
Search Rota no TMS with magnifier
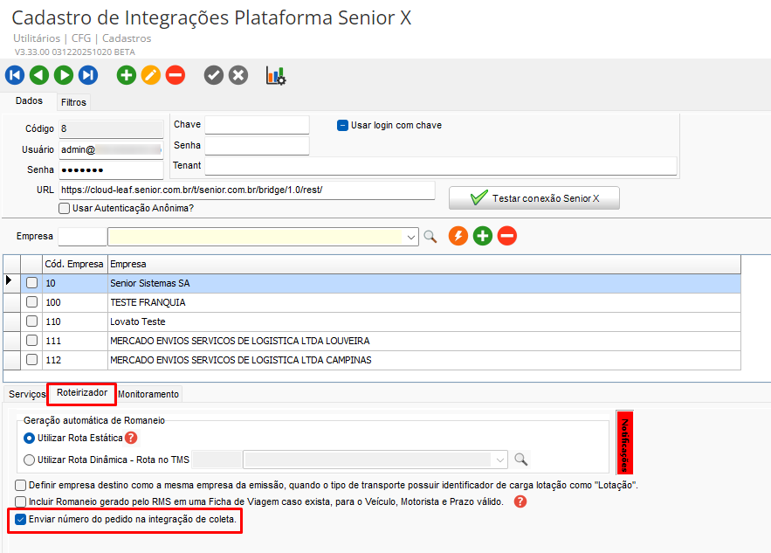(x=520, y=460)
